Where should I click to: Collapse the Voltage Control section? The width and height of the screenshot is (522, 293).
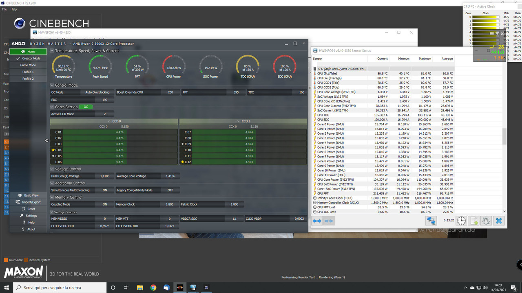(x=52, y=169)
